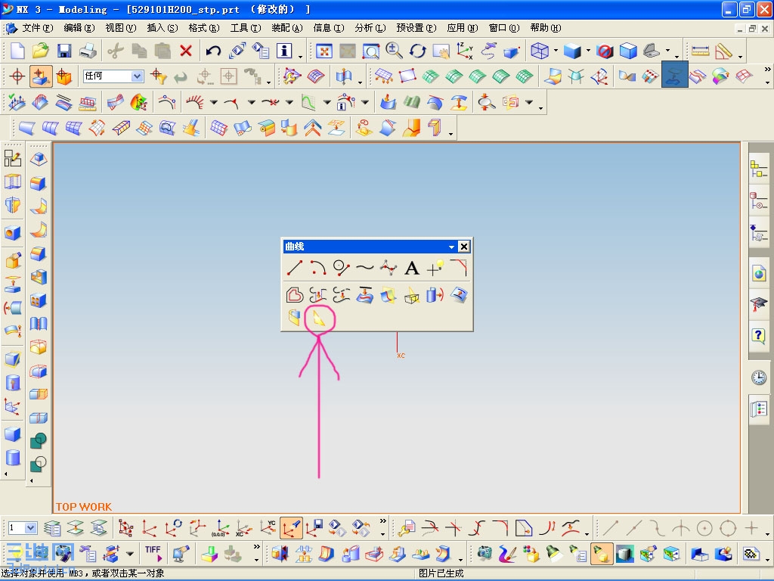
Task: Expand the bottom-left toolbar's overflow chevron
Action: click(256, 546)
